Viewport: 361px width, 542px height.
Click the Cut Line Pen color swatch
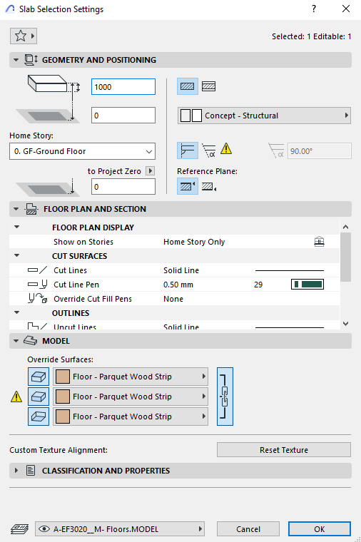307,285
